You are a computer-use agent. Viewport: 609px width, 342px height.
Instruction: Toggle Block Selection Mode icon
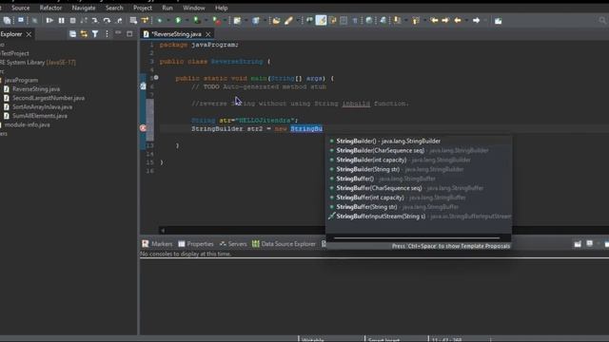tap(344, 21)
